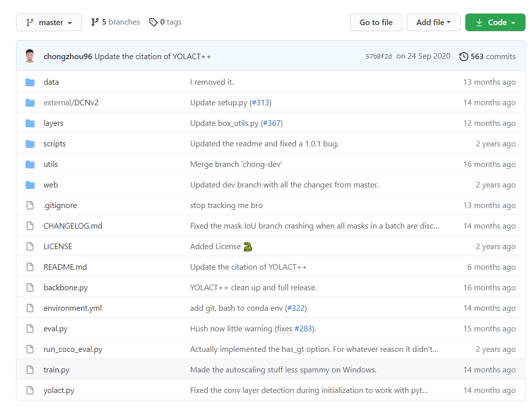Click the data folder icon
The image size is (532, 407).
click(x=30, y=82)
